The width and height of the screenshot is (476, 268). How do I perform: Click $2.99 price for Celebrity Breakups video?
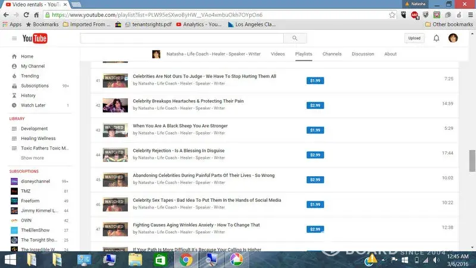315,105
